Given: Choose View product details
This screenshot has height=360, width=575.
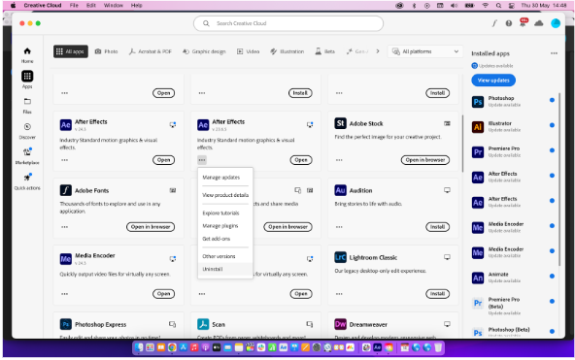Looking at the screenshot, I should [225, 195].
